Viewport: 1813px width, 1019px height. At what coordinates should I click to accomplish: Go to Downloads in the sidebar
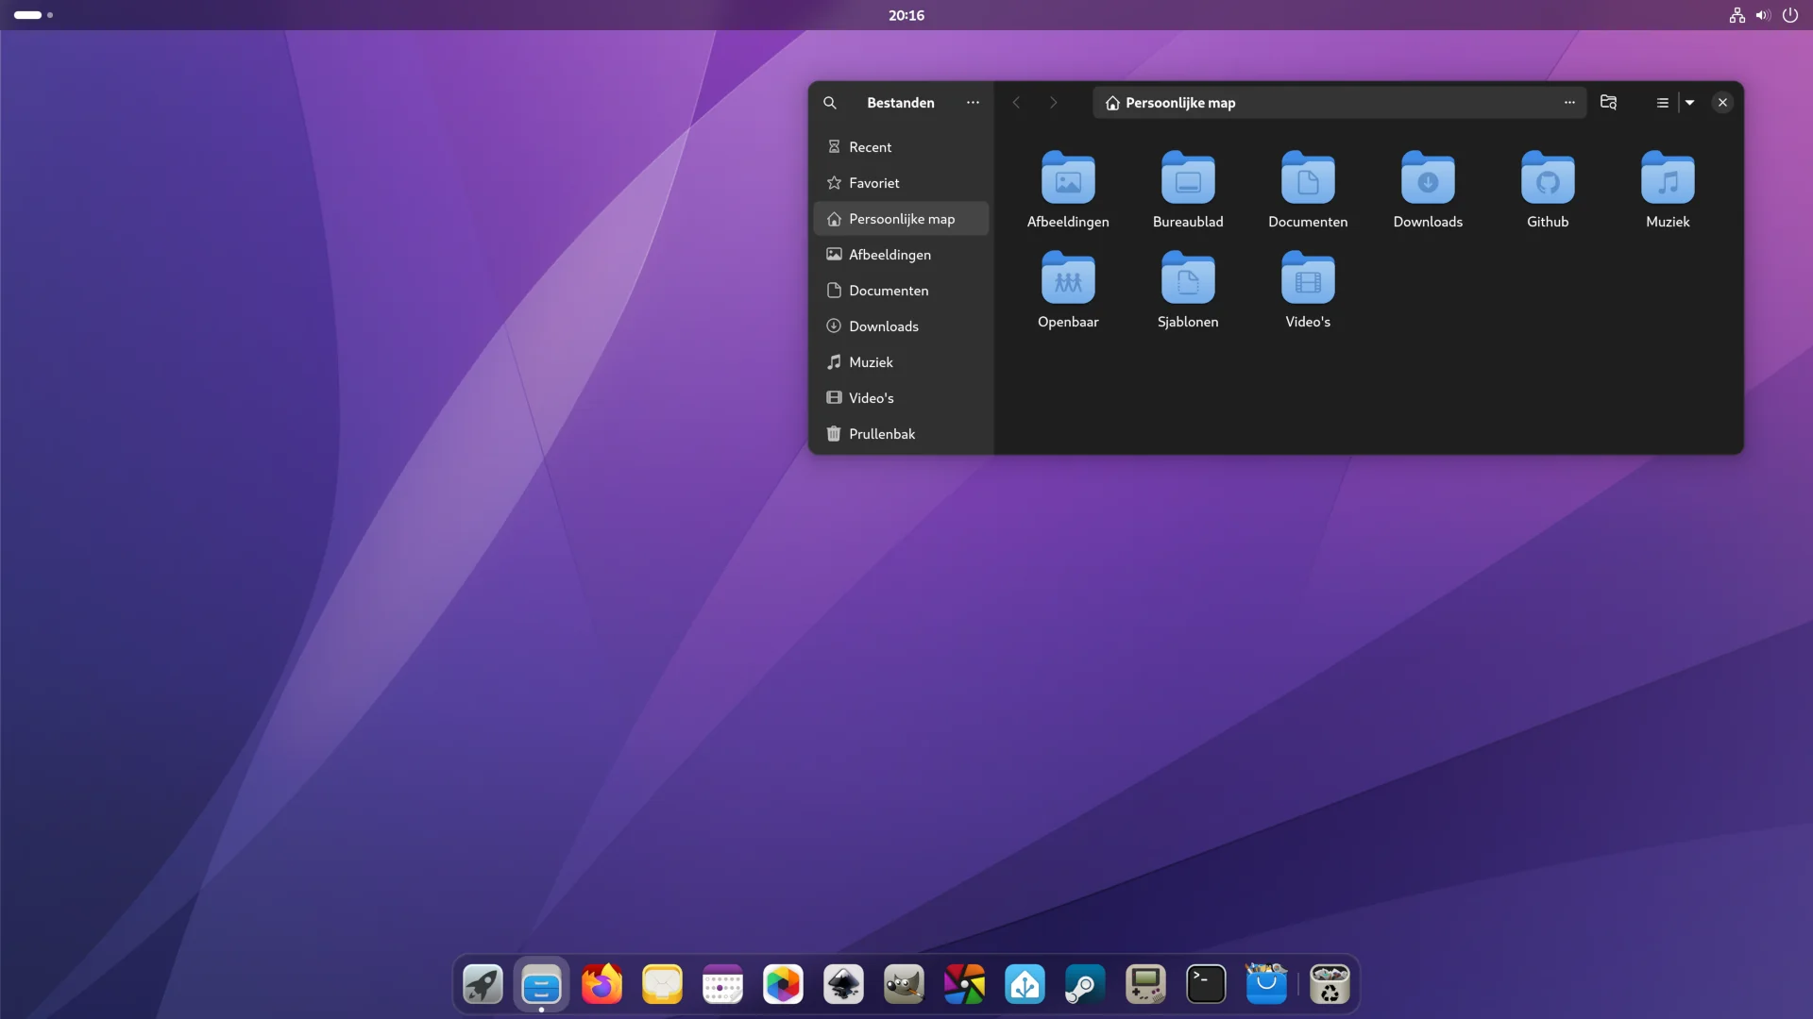pyautogui.click(x=883, y=326)
